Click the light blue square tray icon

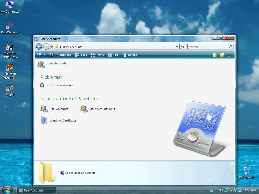(240, 190)
